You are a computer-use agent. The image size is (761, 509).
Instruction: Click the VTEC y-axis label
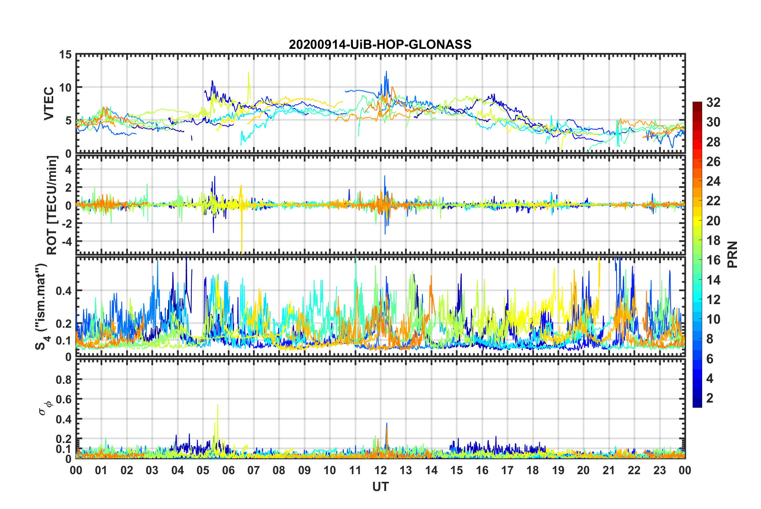click(x=49, y=103)
